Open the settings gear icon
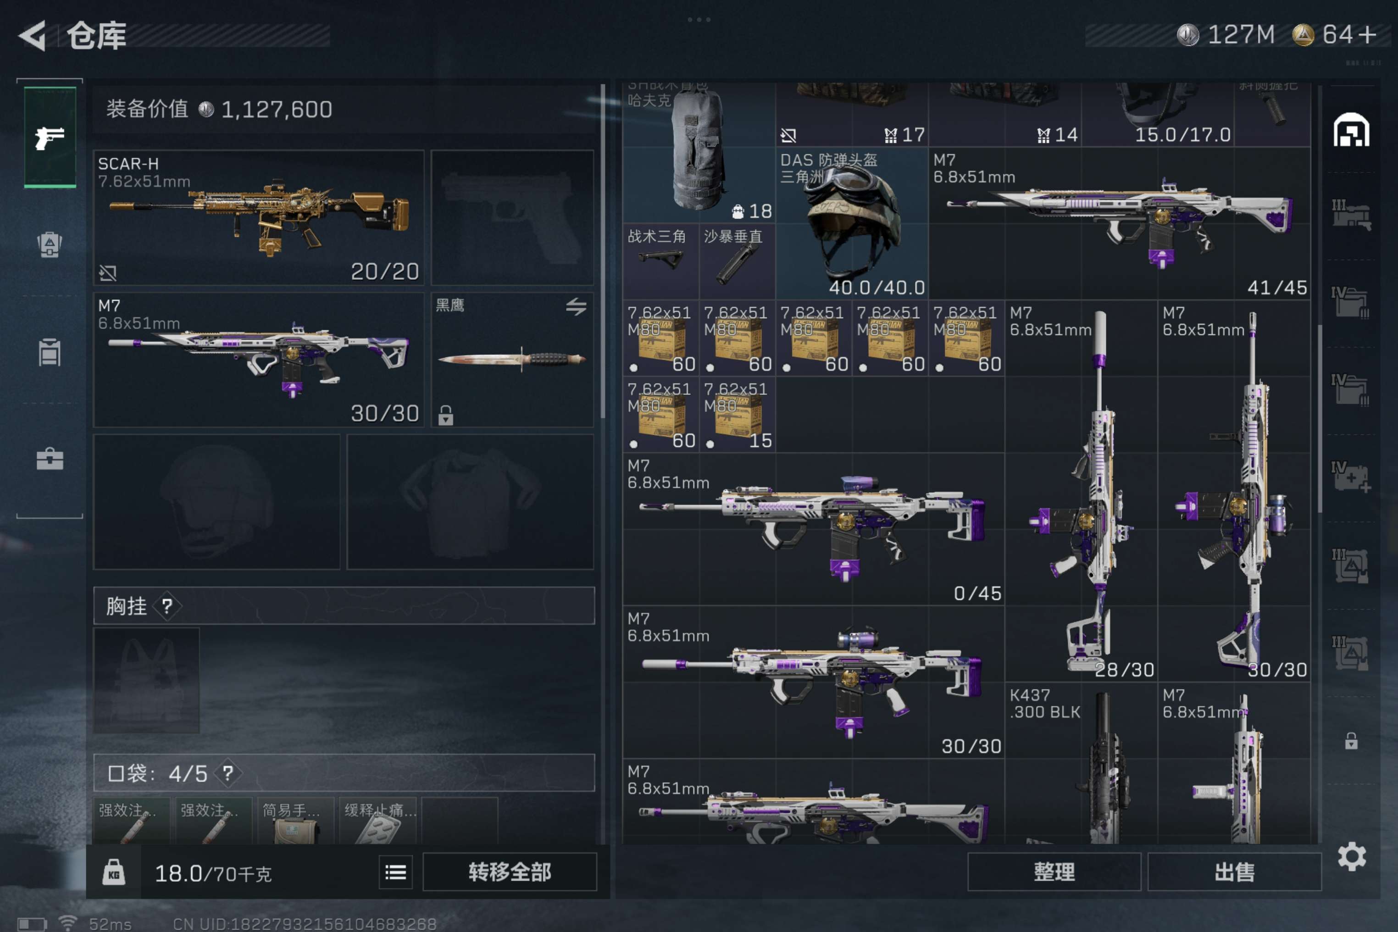 point(1352,856)
